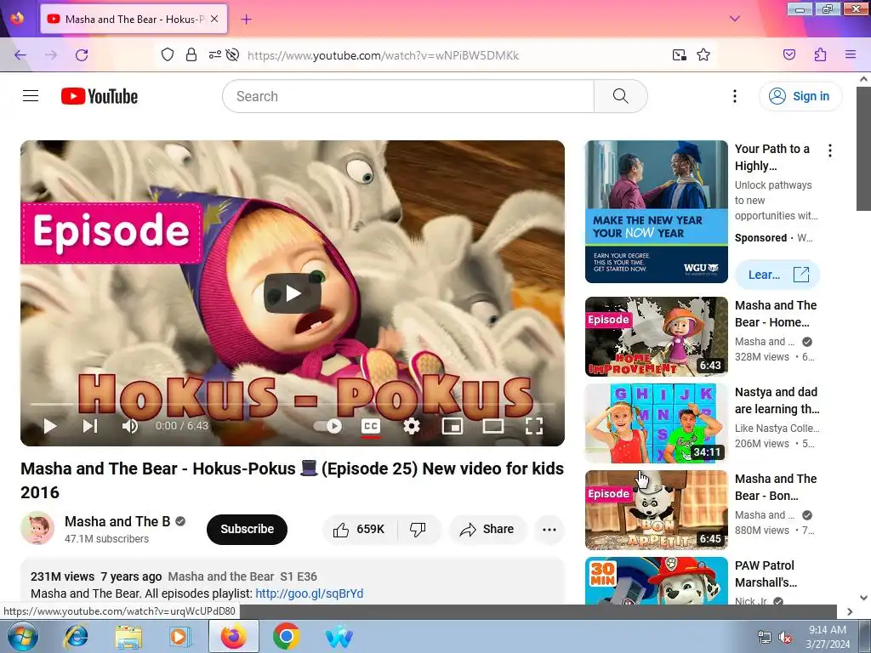Viewport: 871px width, 653px height.
Task: Open the goo.gl/sqBrYd playlist link
Action: 309,593
